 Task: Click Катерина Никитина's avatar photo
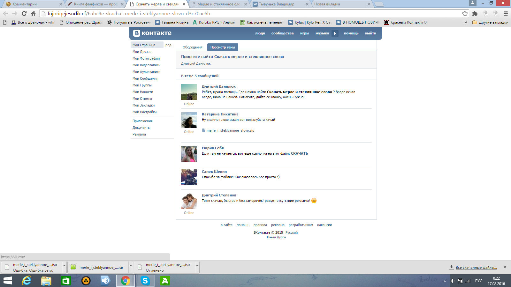pyautogui.click(x=189, y=120)
